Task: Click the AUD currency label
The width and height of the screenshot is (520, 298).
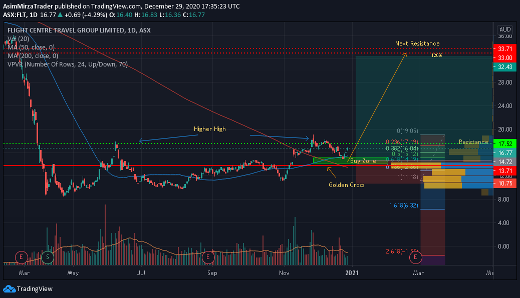Action: pyautogui.click(x=505, y=29)
